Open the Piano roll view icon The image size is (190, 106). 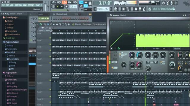[124, 9]
